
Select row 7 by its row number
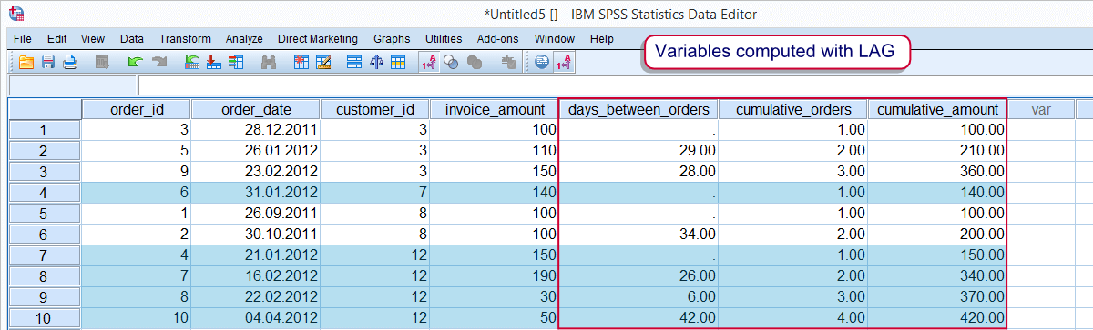tap(45, 255)
